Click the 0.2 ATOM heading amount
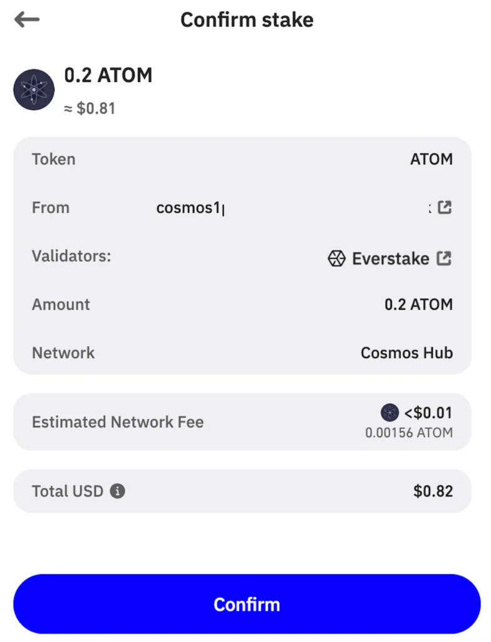491x642 pixels. tap(108, 75)
